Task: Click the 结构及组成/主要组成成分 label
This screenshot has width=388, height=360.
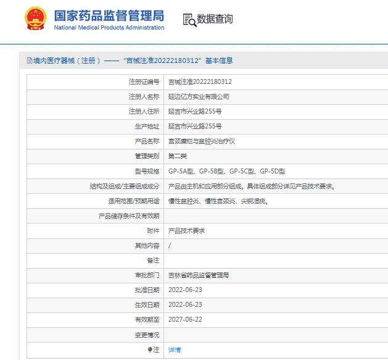Action: (x=125, y=186)
